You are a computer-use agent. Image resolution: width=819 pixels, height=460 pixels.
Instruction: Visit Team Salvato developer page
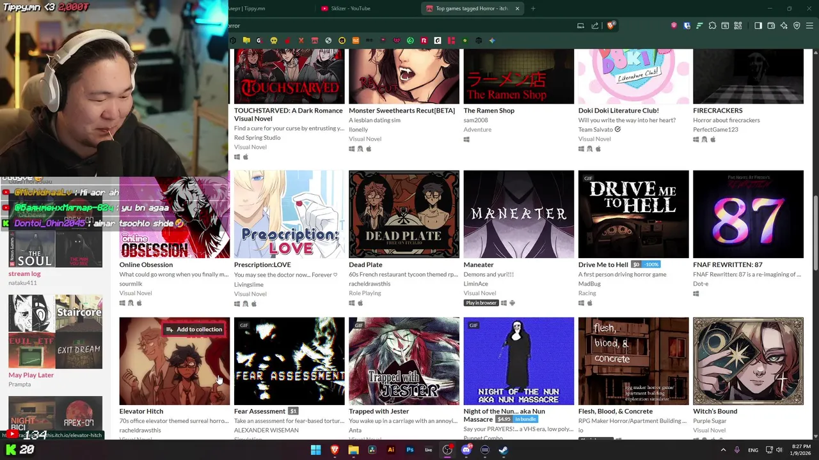click(x=596, y=130)
